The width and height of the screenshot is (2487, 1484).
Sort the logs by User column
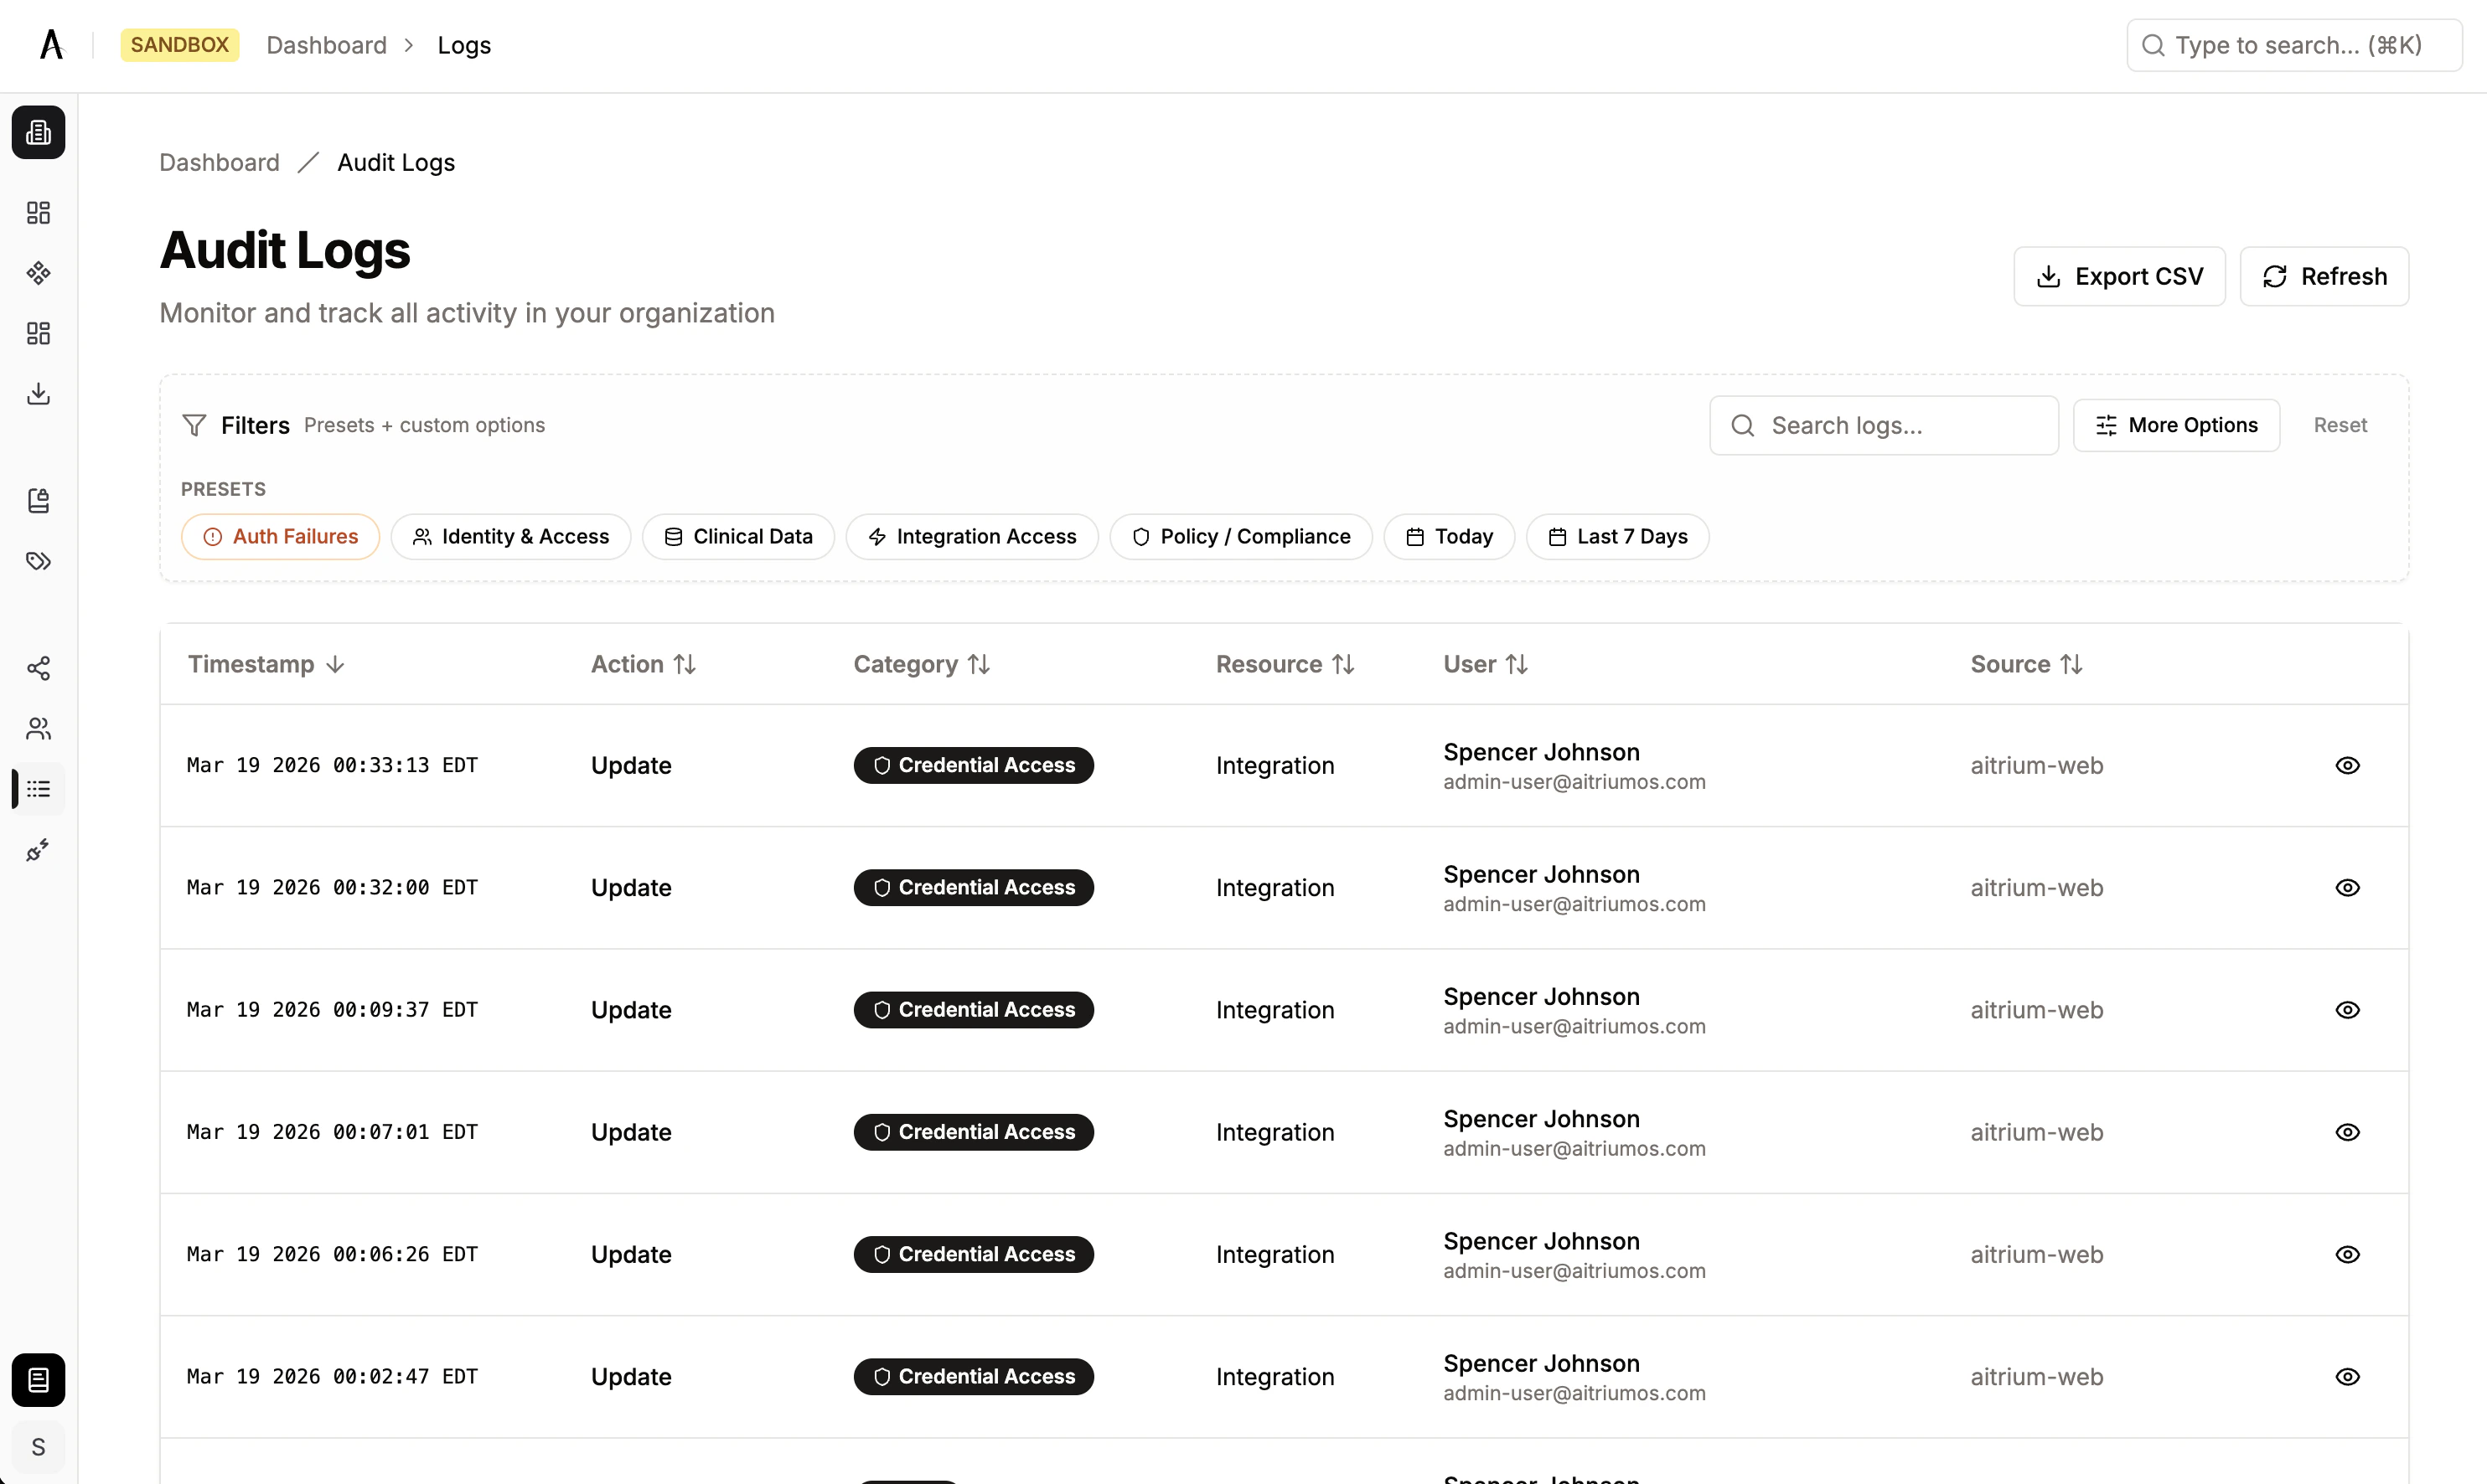(1486, 663)
